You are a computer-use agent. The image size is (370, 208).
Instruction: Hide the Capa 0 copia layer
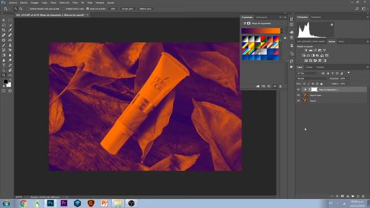298,95
